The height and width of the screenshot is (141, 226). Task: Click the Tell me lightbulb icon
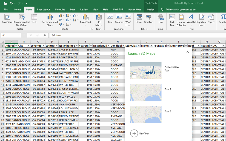tap(162, 10)
